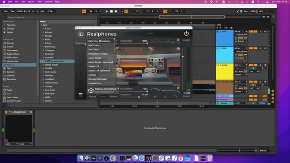The image size is (290, 163).
Task: Open the File menu
Action: 17,2
